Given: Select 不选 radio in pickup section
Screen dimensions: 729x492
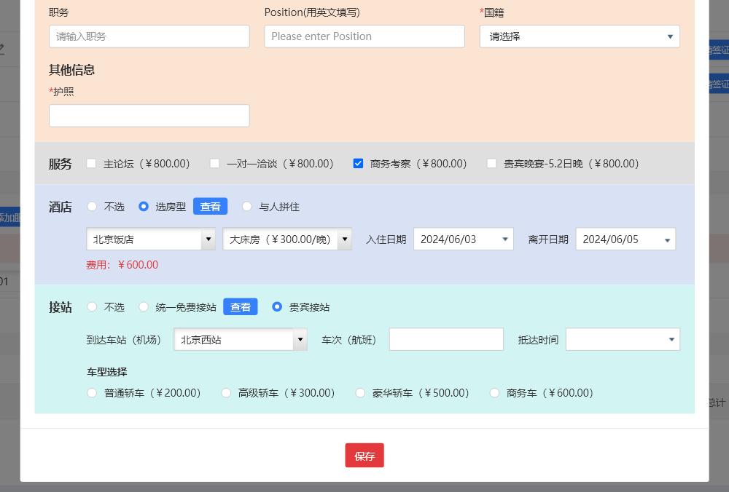Looking at the screenshot, I should (92, 307).
